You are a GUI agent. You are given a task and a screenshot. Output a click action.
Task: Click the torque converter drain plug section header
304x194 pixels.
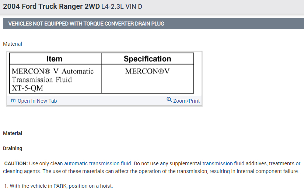click(86, 24)
